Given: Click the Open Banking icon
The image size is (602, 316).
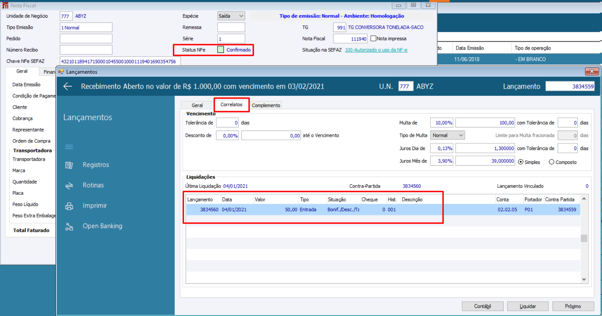Looking at the screenshot, I should (x=69, y=226).
